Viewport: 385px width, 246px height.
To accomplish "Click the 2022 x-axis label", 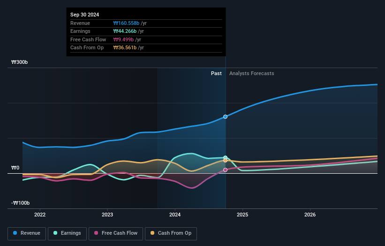I will click(40, 215).
